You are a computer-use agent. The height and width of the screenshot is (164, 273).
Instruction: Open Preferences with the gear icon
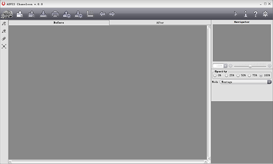point(265,14)
